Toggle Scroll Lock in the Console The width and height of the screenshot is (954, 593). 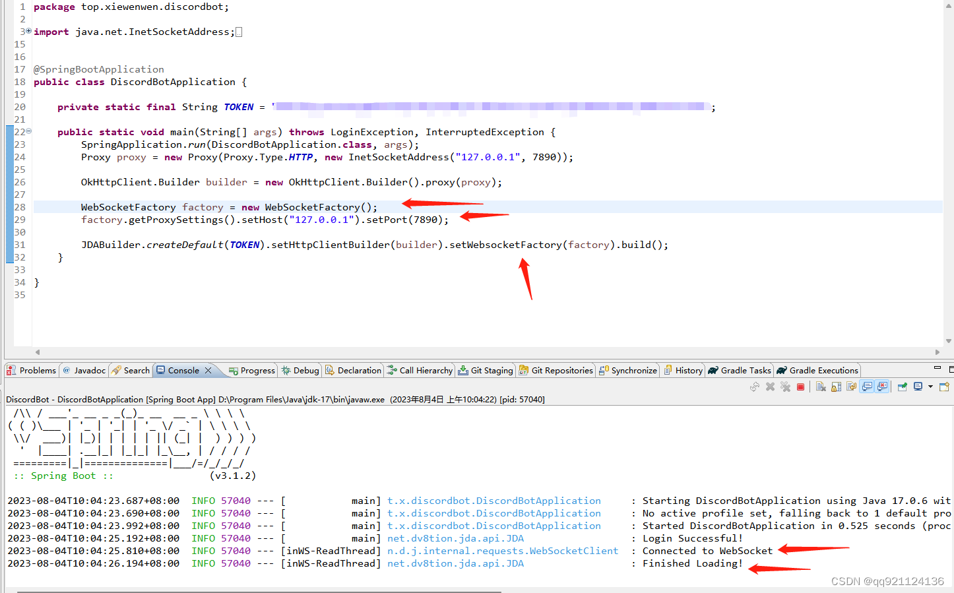pos(835,387)
